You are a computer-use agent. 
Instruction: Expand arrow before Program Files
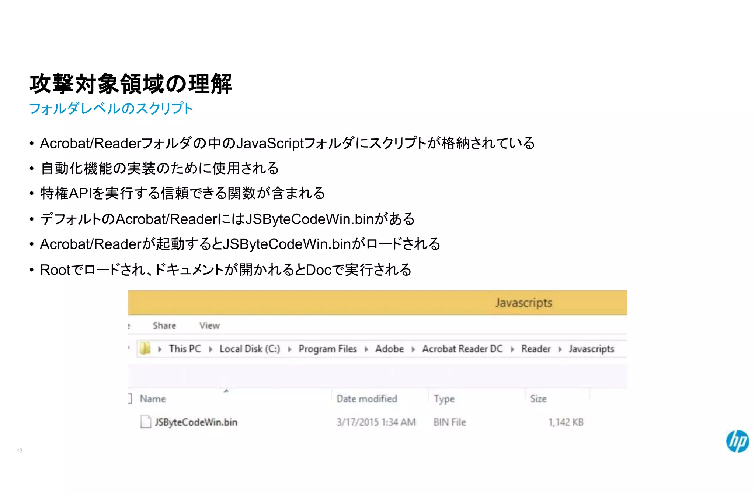pos(290,349)
